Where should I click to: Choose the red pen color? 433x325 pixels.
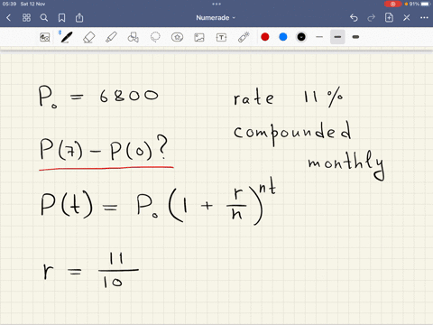coord(265,37)
